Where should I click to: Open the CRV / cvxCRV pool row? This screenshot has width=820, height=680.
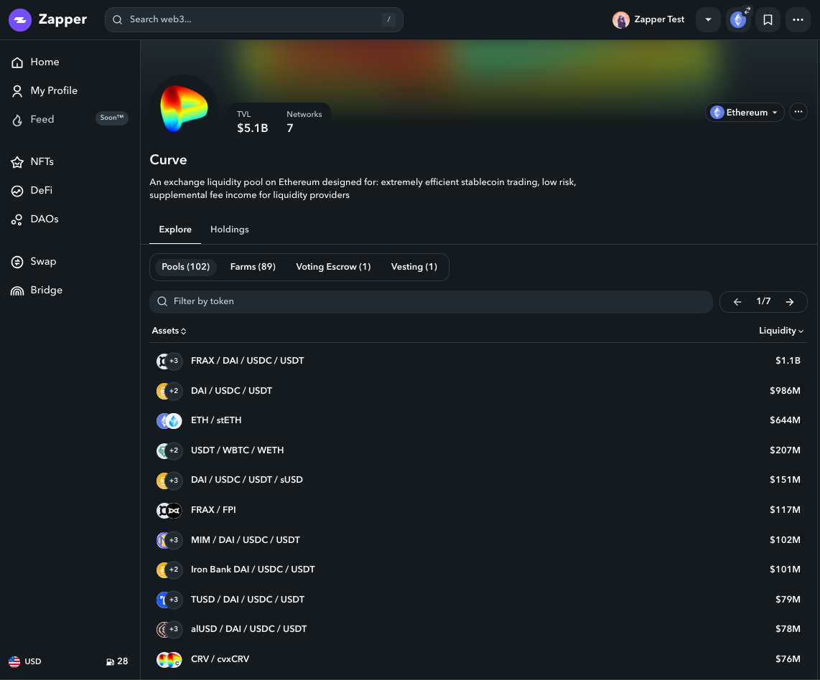[x=478, y=660]
